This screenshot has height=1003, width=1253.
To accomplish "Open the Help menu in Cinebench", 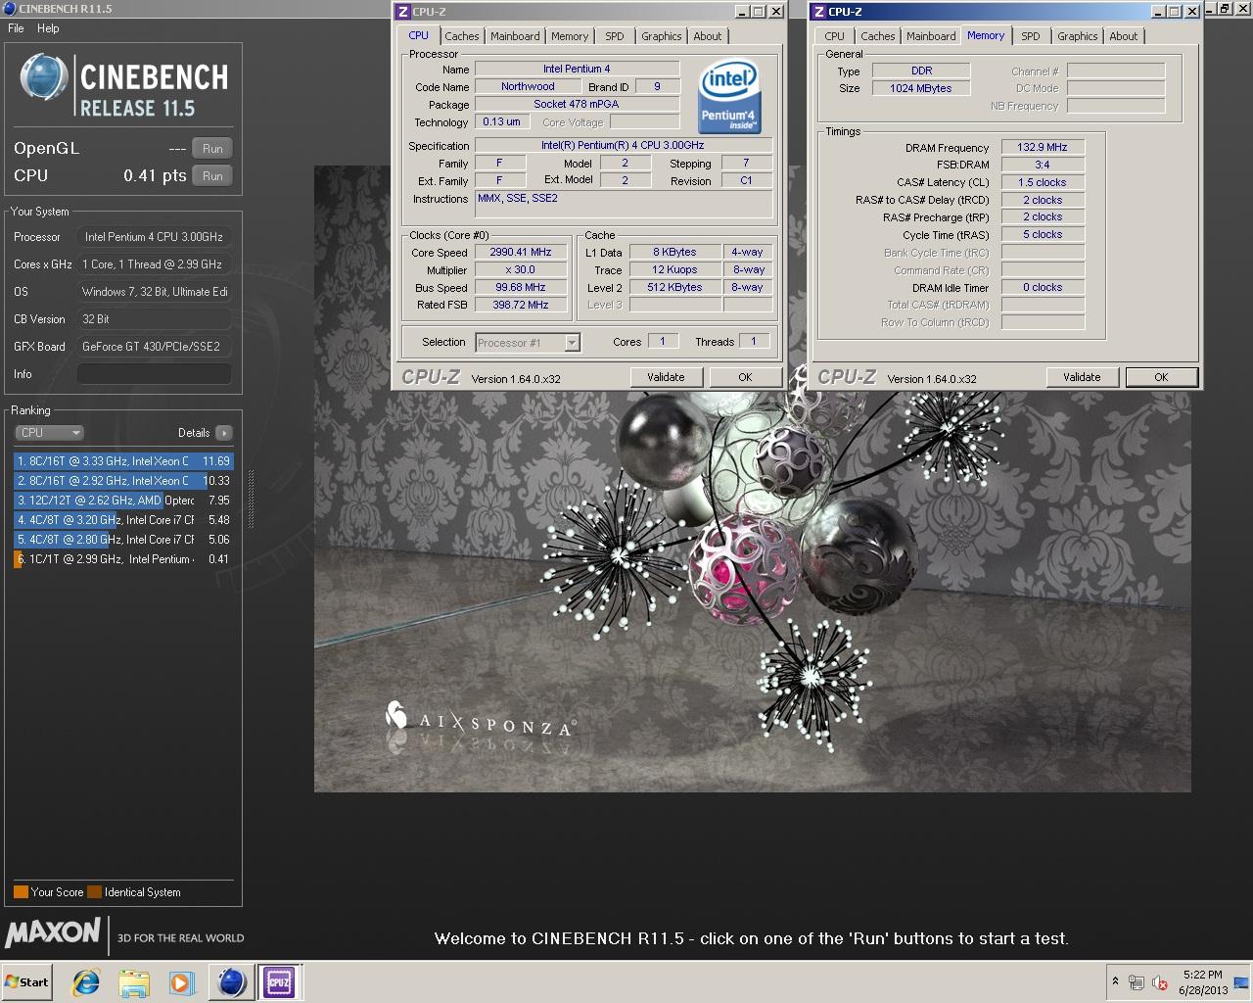I will 48,28.
